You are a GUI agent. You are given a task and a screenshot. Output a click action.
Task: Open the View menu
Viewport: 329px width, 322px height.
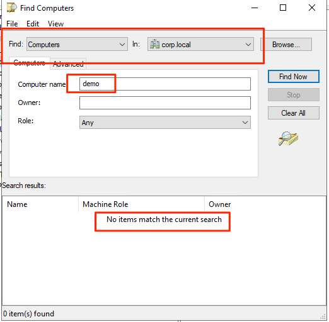pyautogui.click(x=55, y=24)
